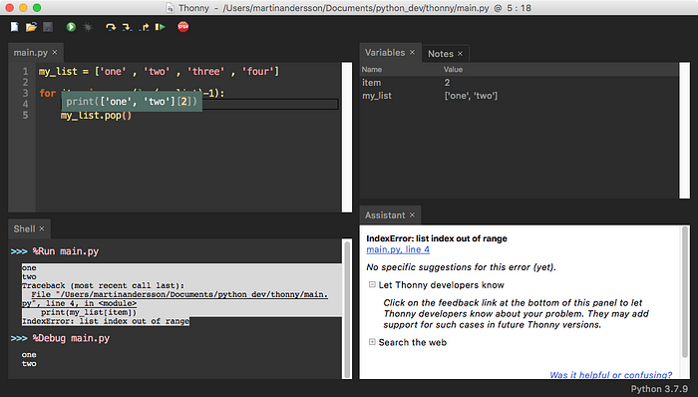Image resolution: width=698 pixels, height=397 pixels.
Task: Collapse the 'Let Thonny developers know' section
Action: (x=372, y=284)
